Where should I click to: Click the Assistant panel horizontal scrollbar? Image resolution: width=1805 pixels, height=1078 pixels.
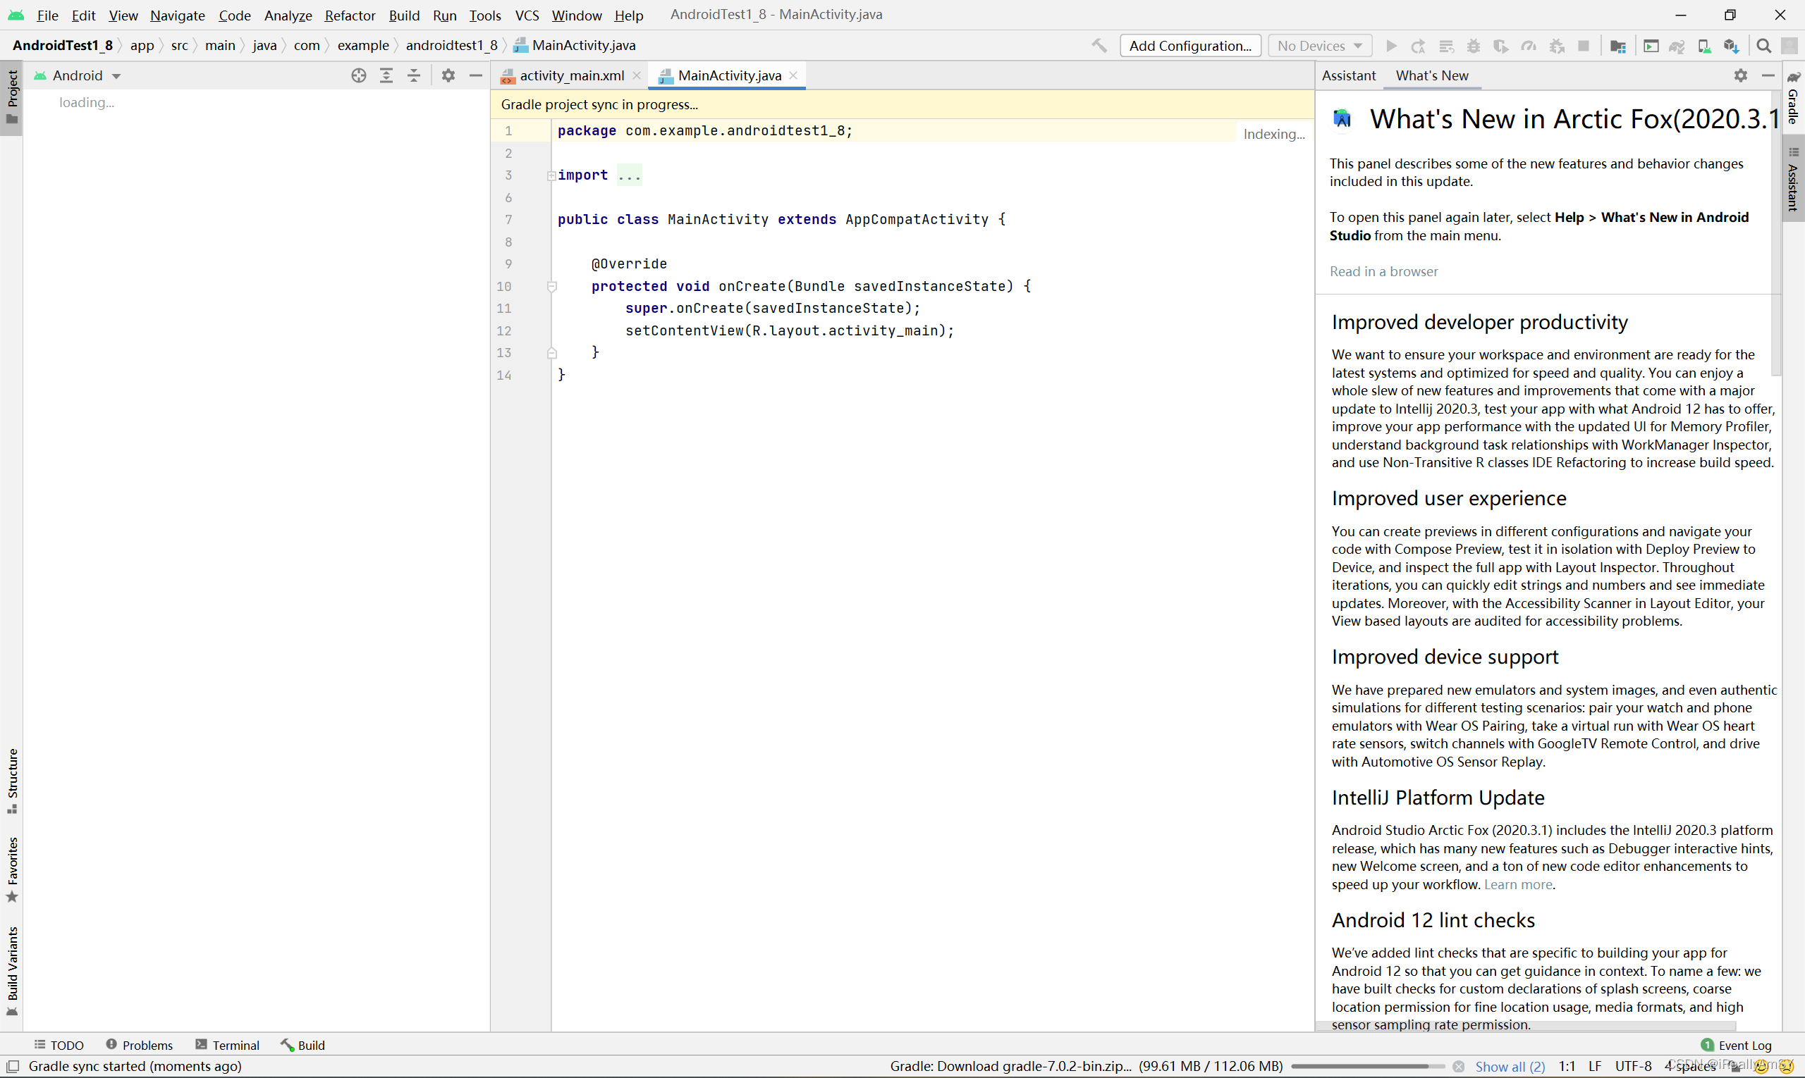[x=1526, y=1027]
